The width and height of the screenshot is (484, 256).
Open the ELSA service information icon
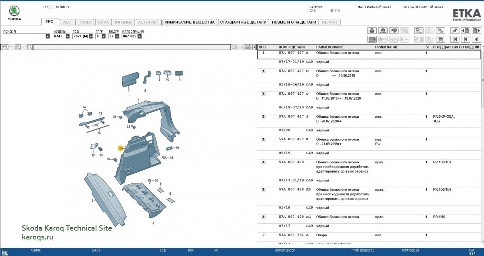(419, 31)
